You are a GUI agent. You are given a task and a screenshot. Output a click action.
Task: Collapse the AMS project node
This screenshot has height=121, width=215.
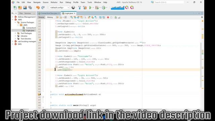coord(13,19)
